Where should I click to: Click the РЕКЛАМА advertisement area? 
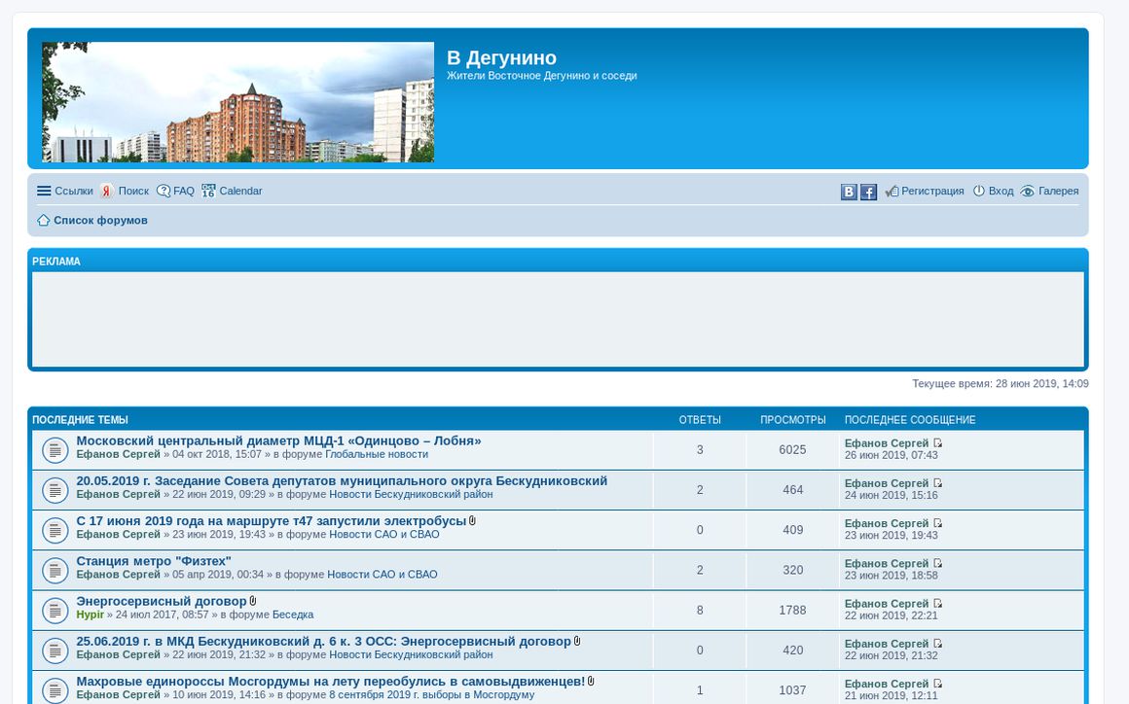pyautogui.click(x=558, y=319)
